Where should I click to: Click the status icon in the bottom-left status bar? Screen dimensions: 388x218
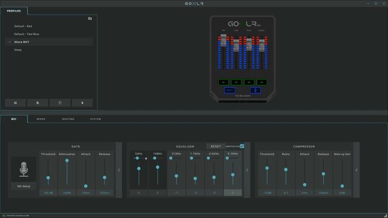[4, 216]
